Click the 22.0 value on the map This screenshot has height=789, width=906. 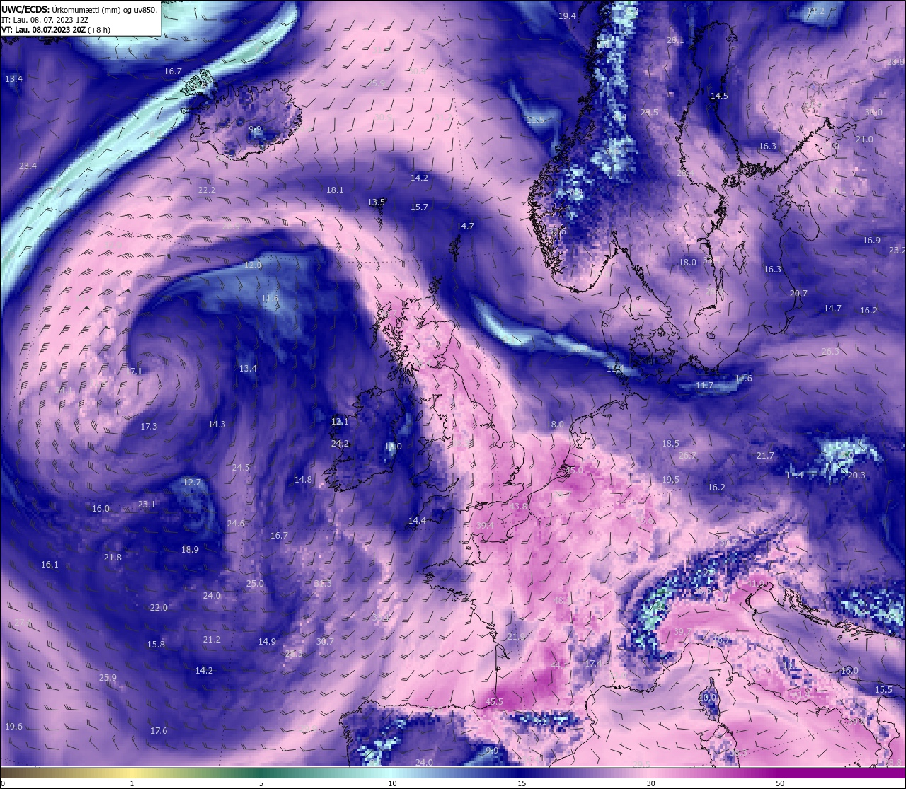pos(159,607)
